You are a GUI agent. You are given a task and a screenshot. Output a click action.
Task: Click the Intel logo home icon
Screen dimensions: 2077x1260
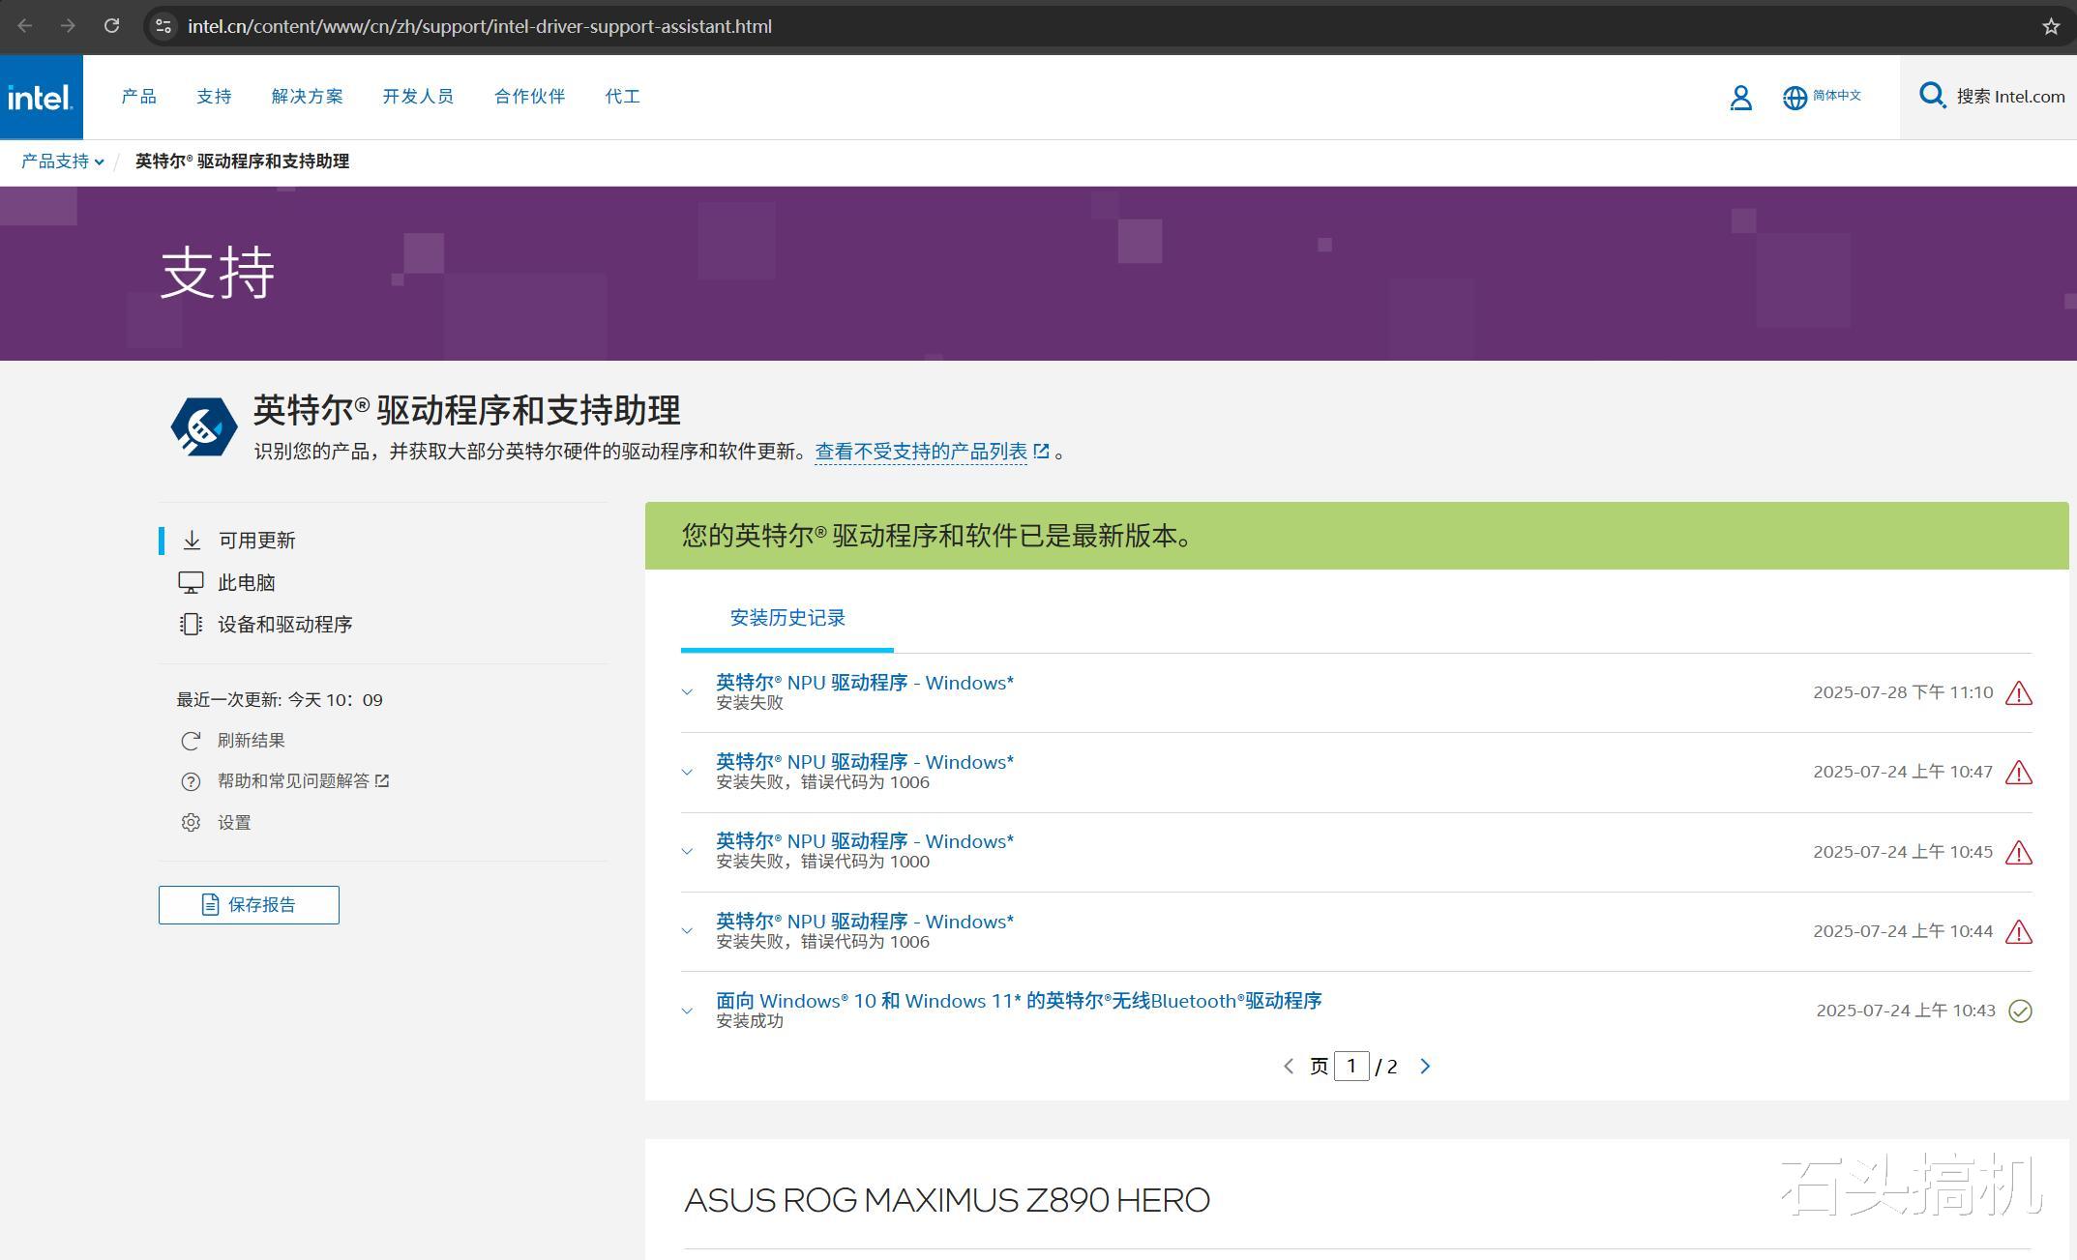[x=41, y=97]
